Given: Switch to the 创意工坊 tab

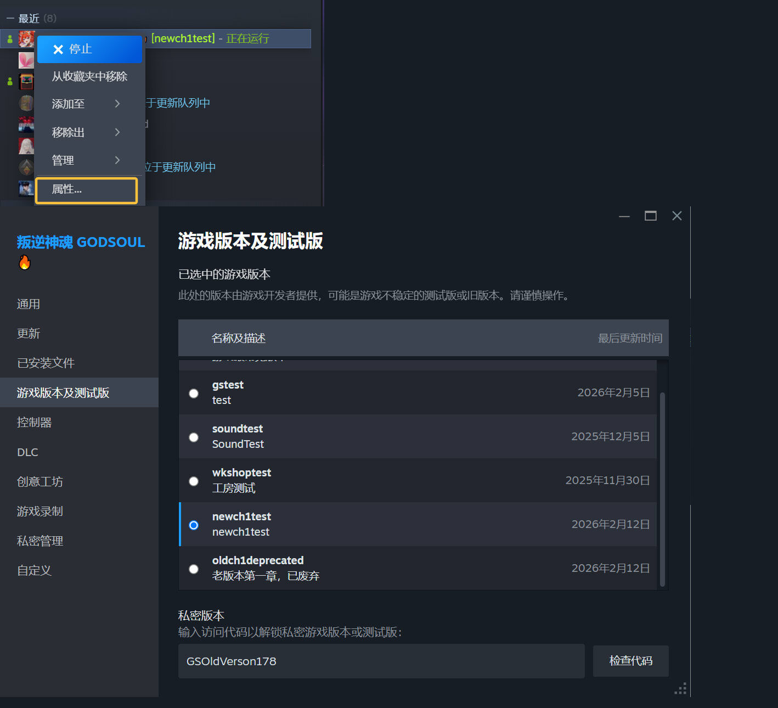Looking at the screenshot, I should click(x=79, y=482).
